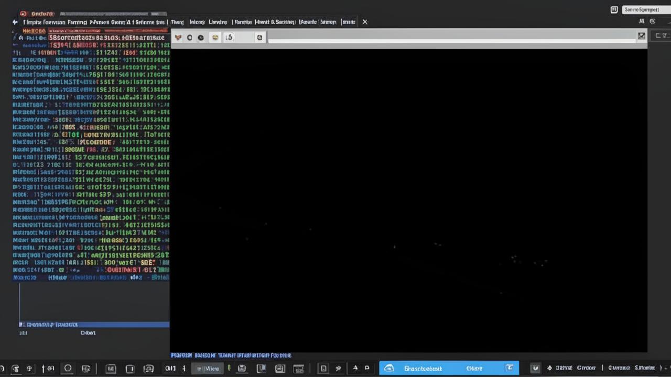Click the 'Miera' button in the bottom bar
671x377 pixels.
(x=208, y=369)
